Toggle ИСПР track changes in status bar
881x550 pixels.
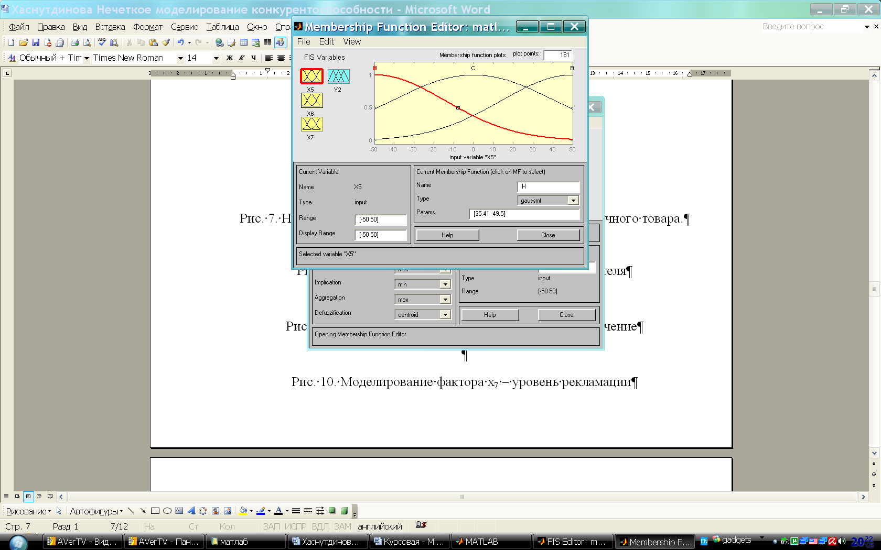295,526
